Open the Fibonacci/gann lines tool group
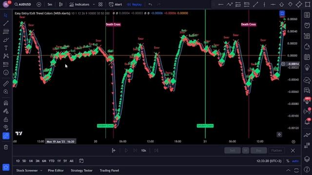Screen dimensions: 312x175 tap(6, 31)
